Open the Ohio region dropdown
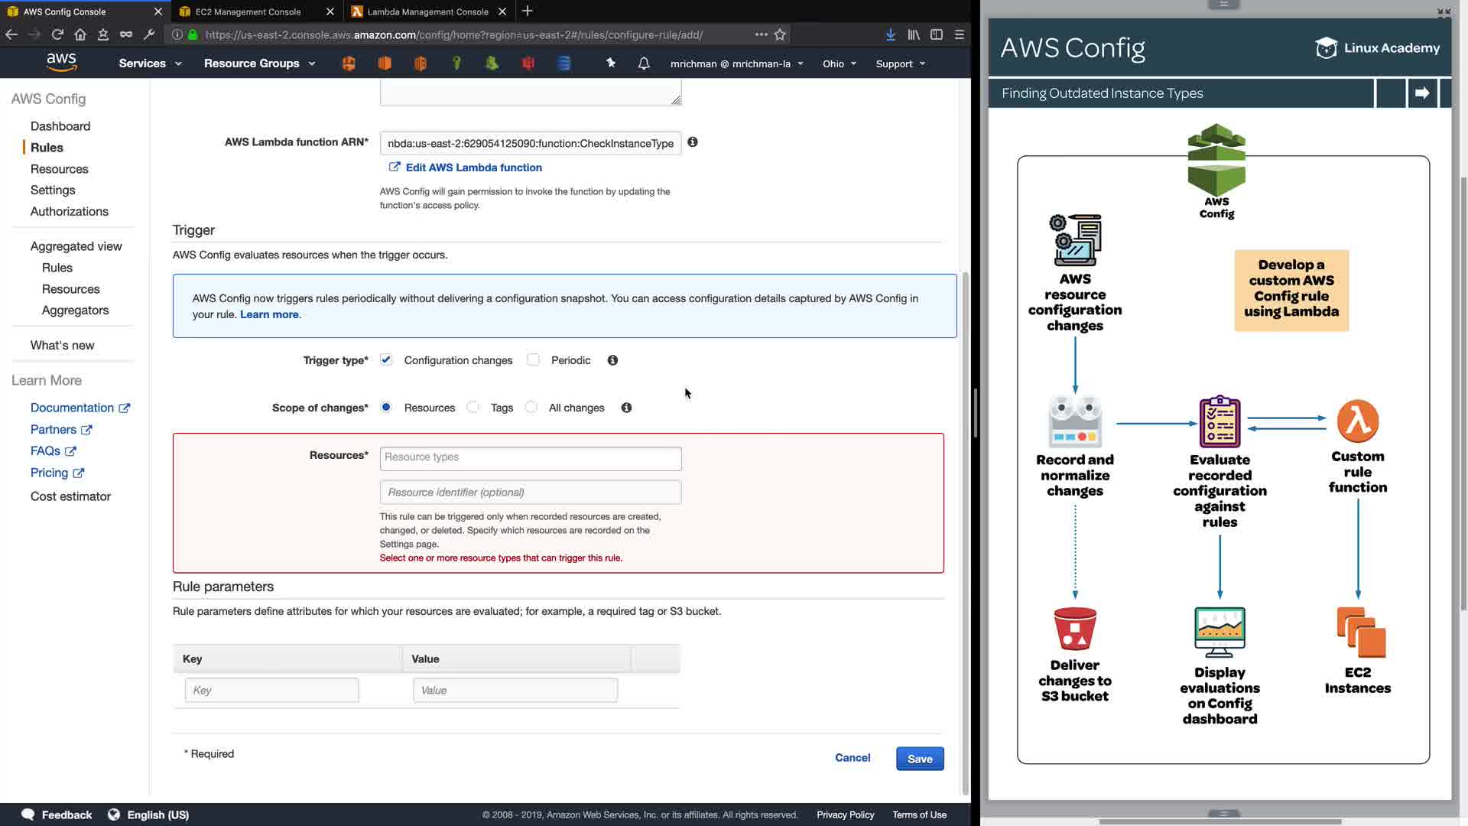 839,63
